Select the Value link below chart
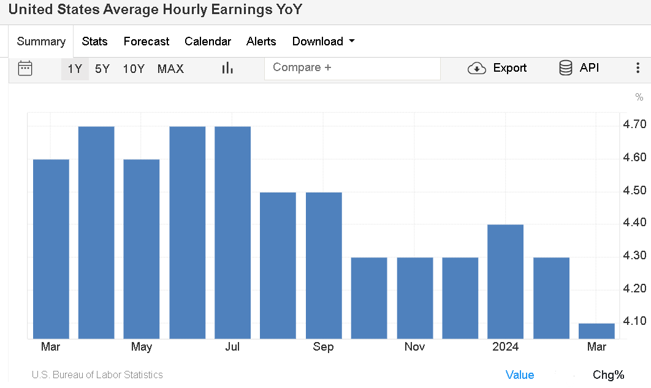This screenshot has height=388, width=651. pyautogui.click(x=519, y=375)
